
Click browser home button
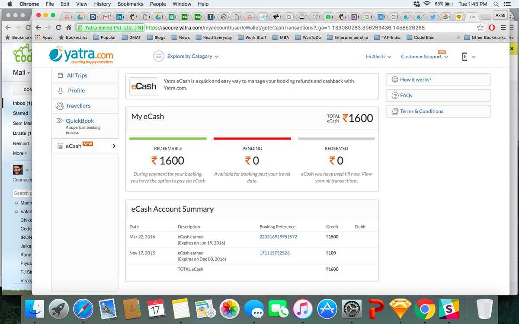[68, 27]
